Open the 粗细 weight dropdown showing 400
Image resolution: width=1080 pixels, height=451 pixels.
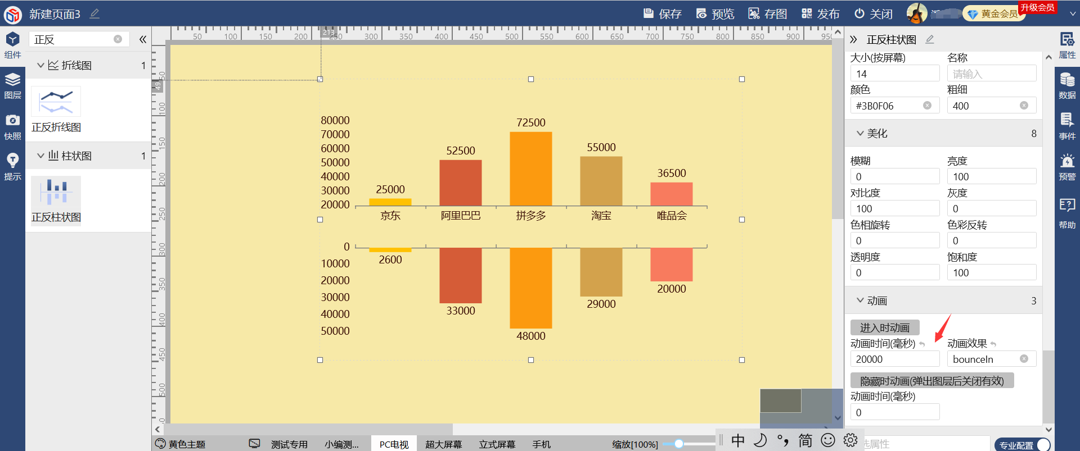pyautogui.click(x=992, y=106)
